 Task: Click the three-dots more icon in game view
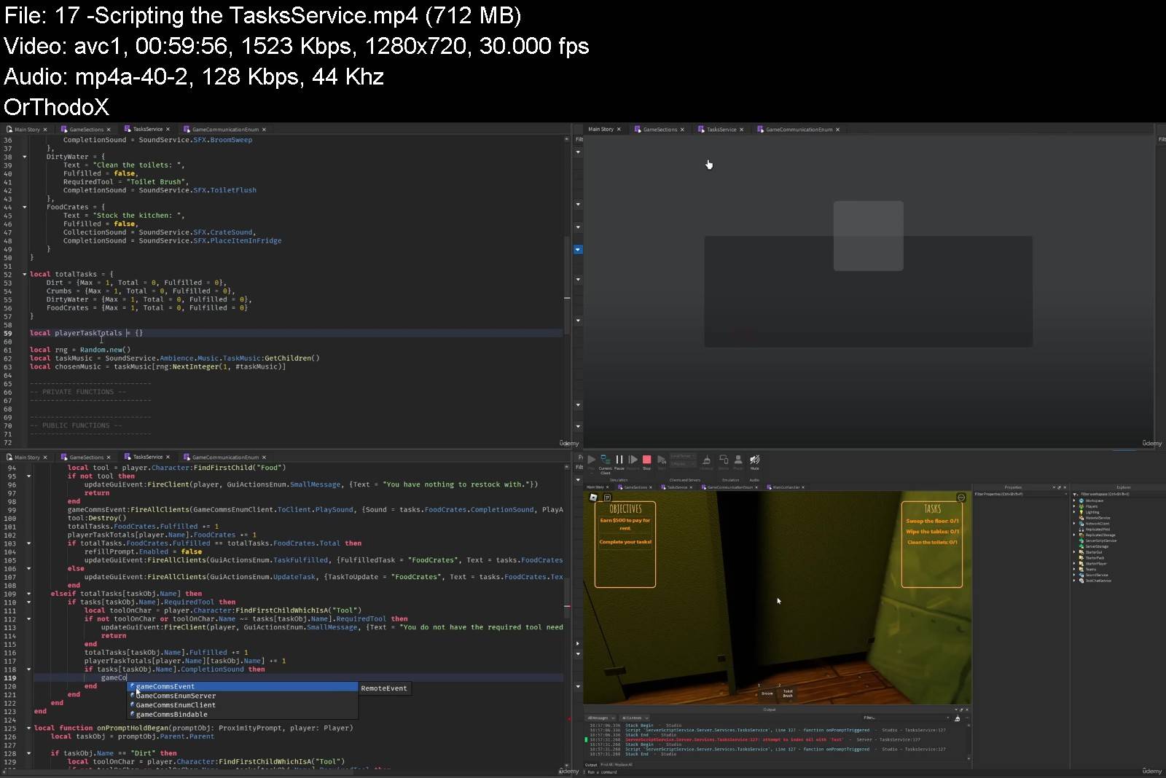coord(961,498)
